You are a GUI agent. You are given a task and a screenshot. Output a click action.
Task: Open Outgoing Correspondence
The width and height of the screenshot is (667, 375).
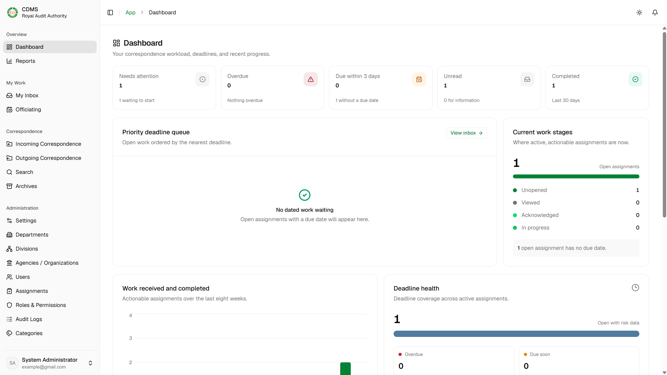tap(50, 158)
